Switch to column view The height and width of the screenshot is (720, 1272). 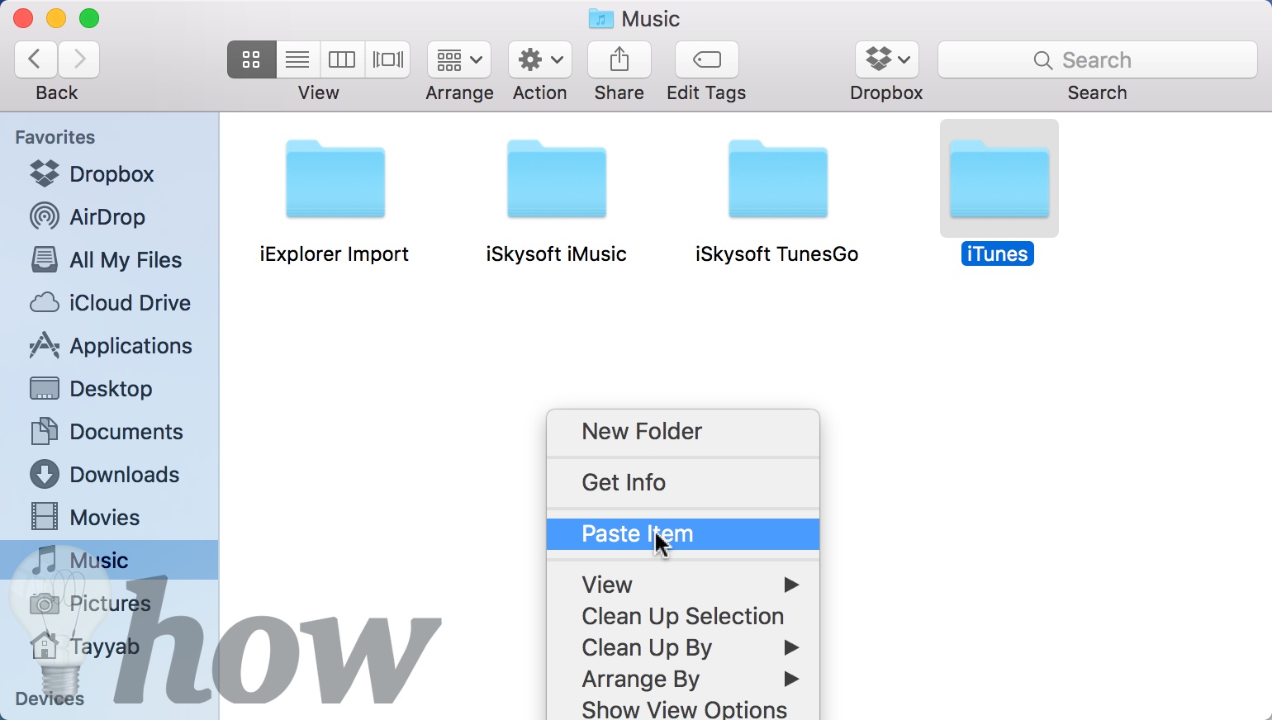click(342, 59)
